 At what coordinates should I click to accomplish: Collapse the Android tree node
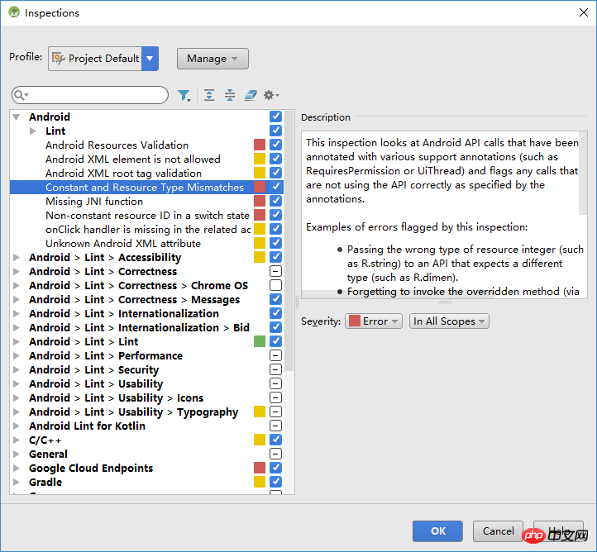(x=17, y=117)
